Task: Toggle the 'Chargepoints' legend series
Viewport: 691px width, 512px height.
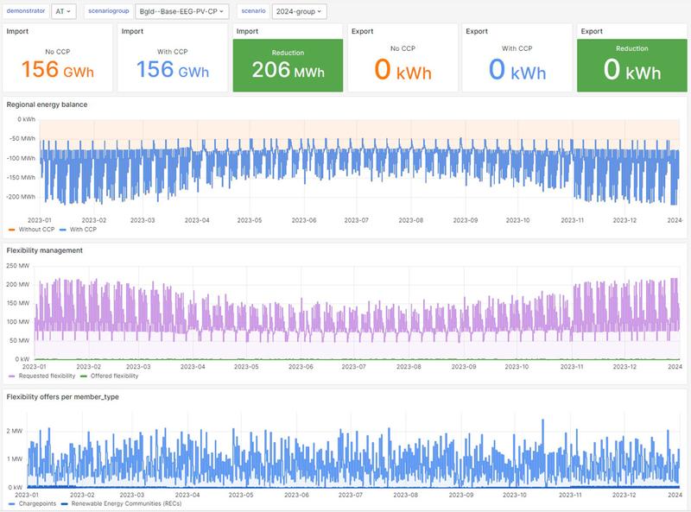Action: [x=37, y=503]
